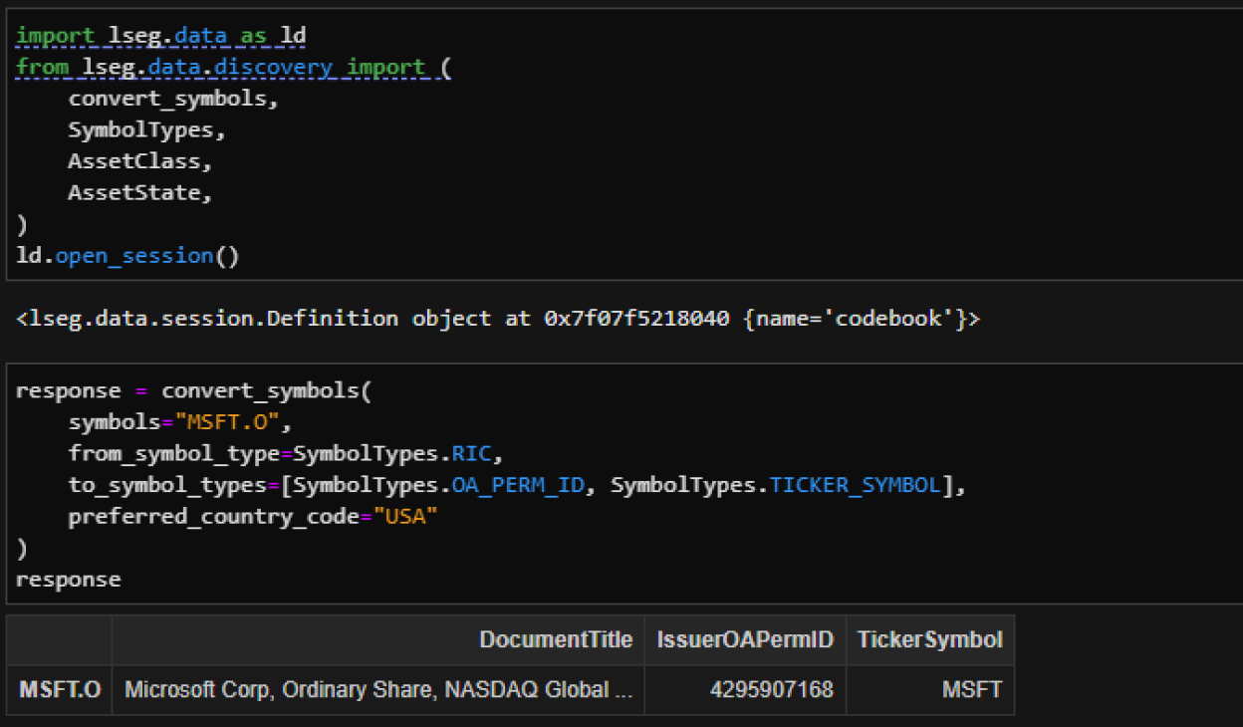This screenshot has width=1243, height=727.
Task: Click the ld.open_session() call
Action: (127, 255)
